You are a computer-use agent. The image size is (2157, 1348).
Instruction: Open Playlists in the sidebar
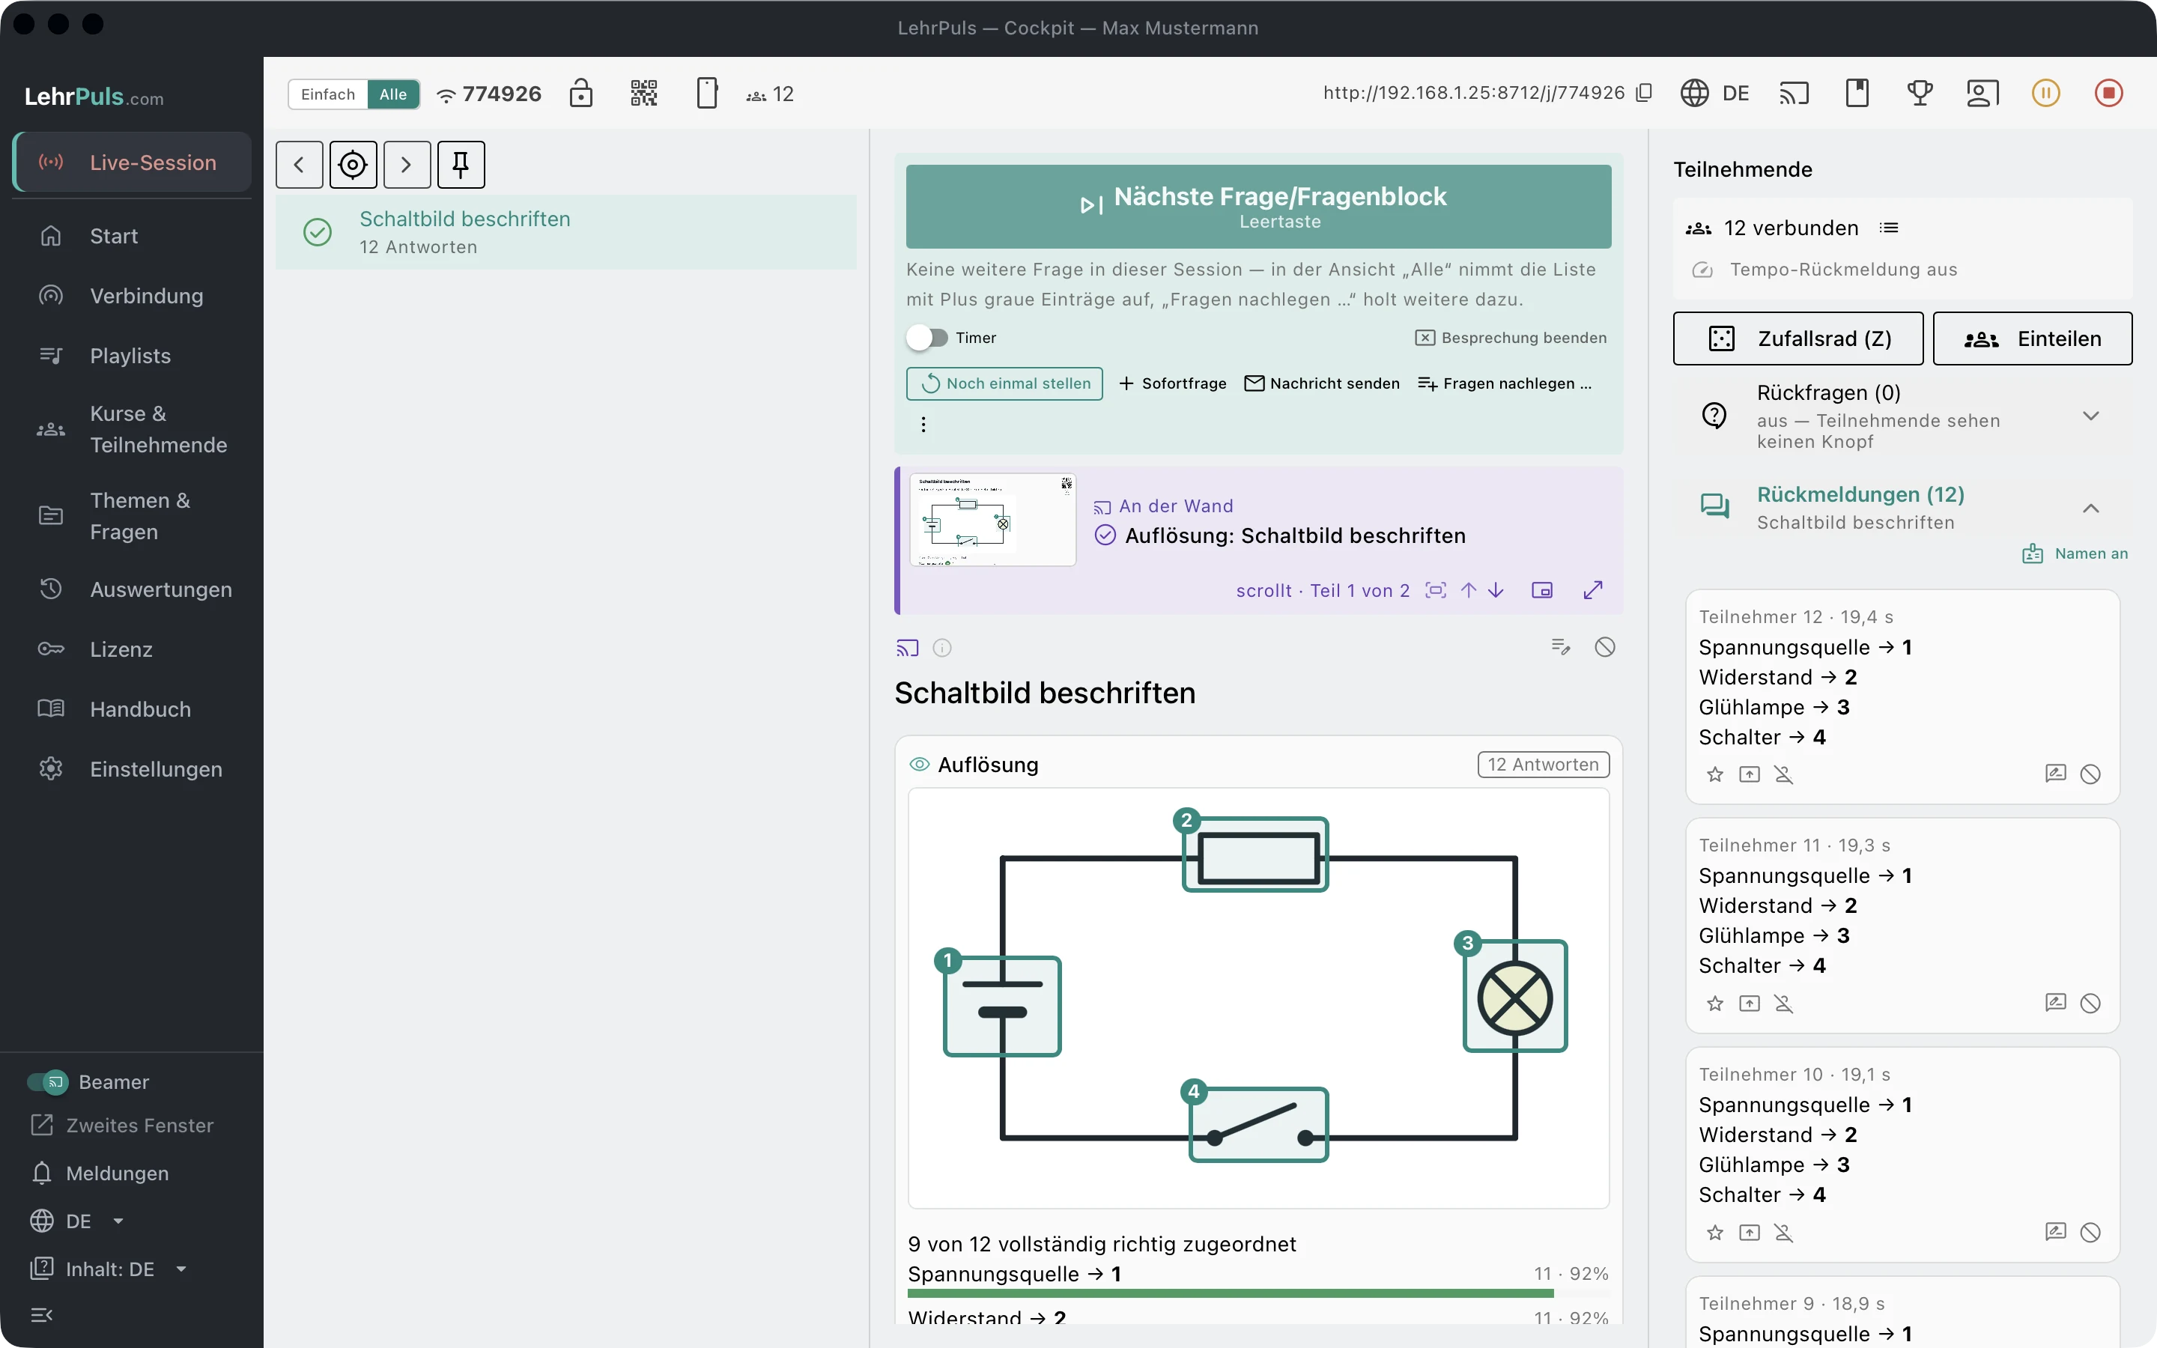pyautogui.click(x=132, y=356)
